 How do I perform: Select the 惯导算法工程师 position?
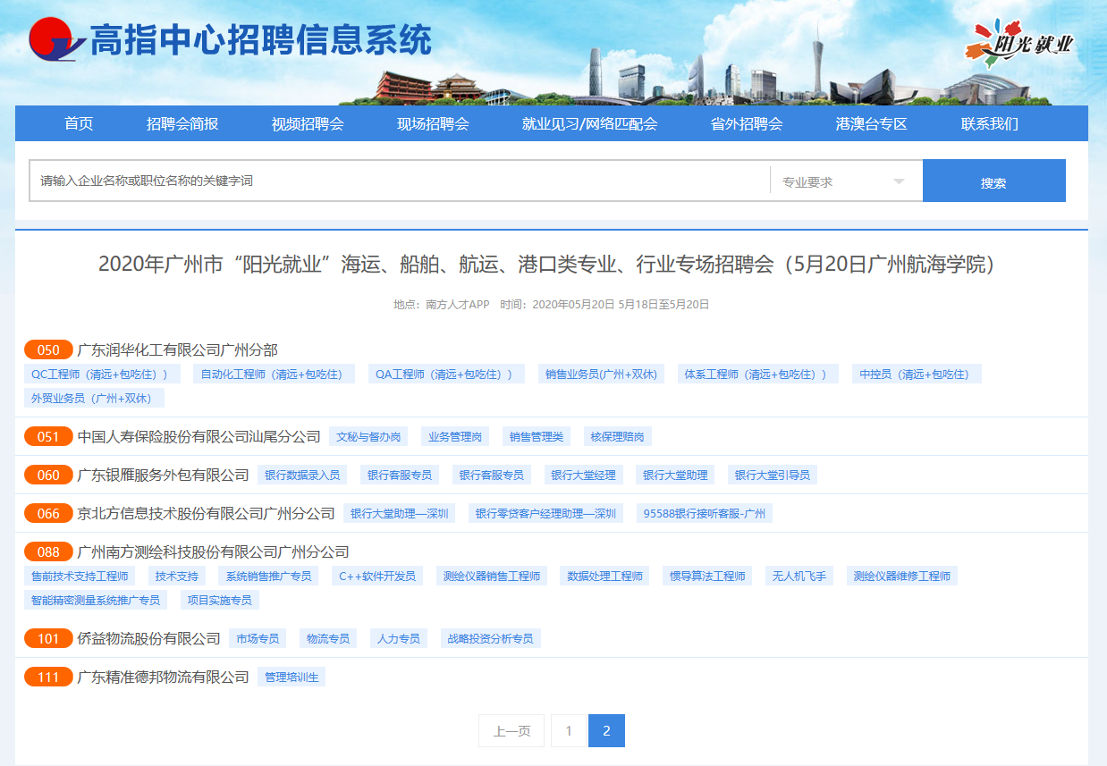pos(708,576)
